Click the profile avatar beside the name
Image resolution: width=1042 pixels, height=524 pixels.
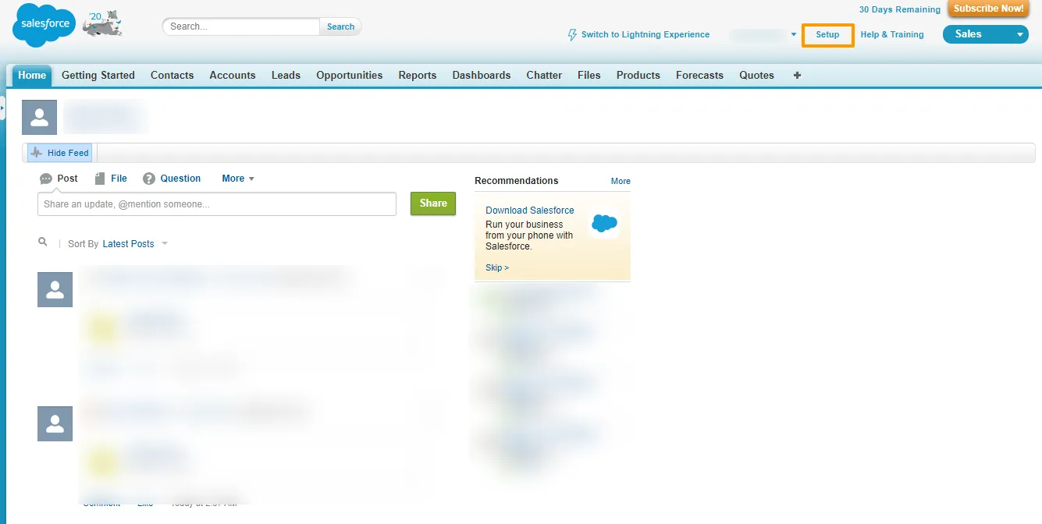pos(39,117)
